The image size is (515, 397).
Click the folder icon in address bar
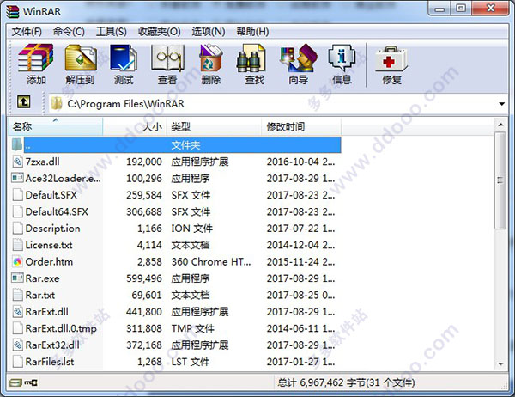click(x=57, y=104)
